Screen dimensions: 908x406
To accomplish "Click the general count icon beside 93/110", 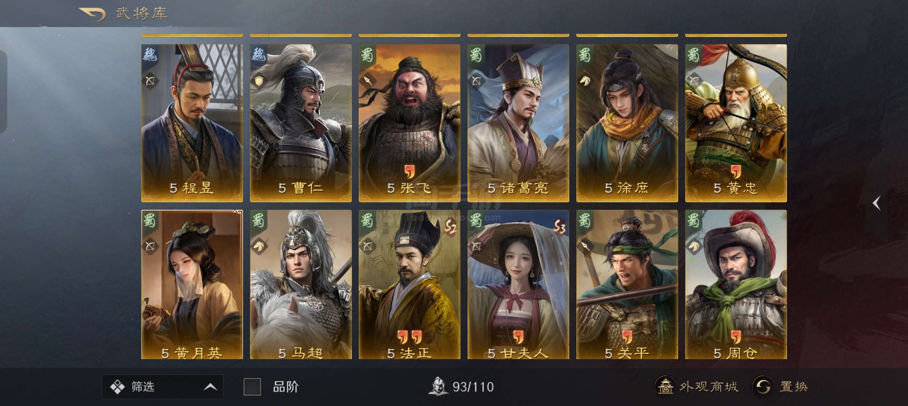I will 438,386.
